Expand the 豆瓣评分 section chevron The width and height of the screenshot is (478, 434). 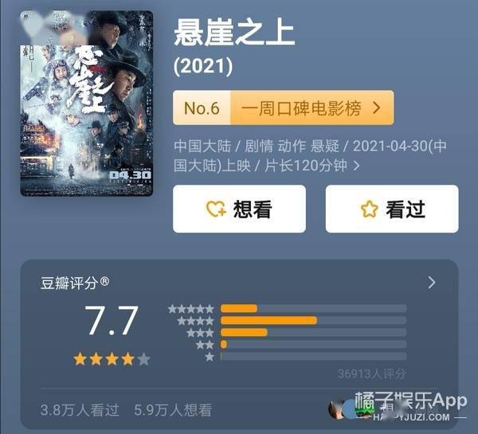(x=432, y=283)
